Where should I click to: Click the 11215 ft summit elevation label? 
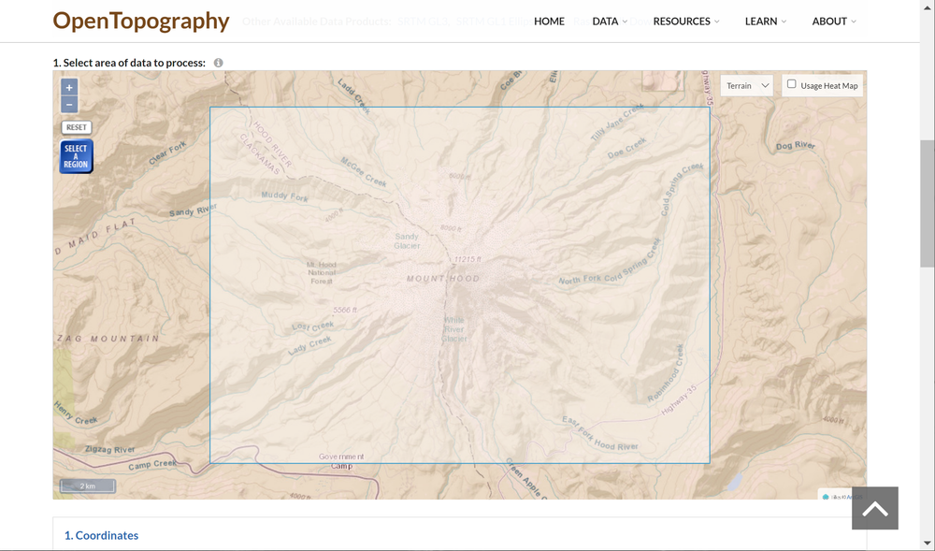click(x=467, y=259)
